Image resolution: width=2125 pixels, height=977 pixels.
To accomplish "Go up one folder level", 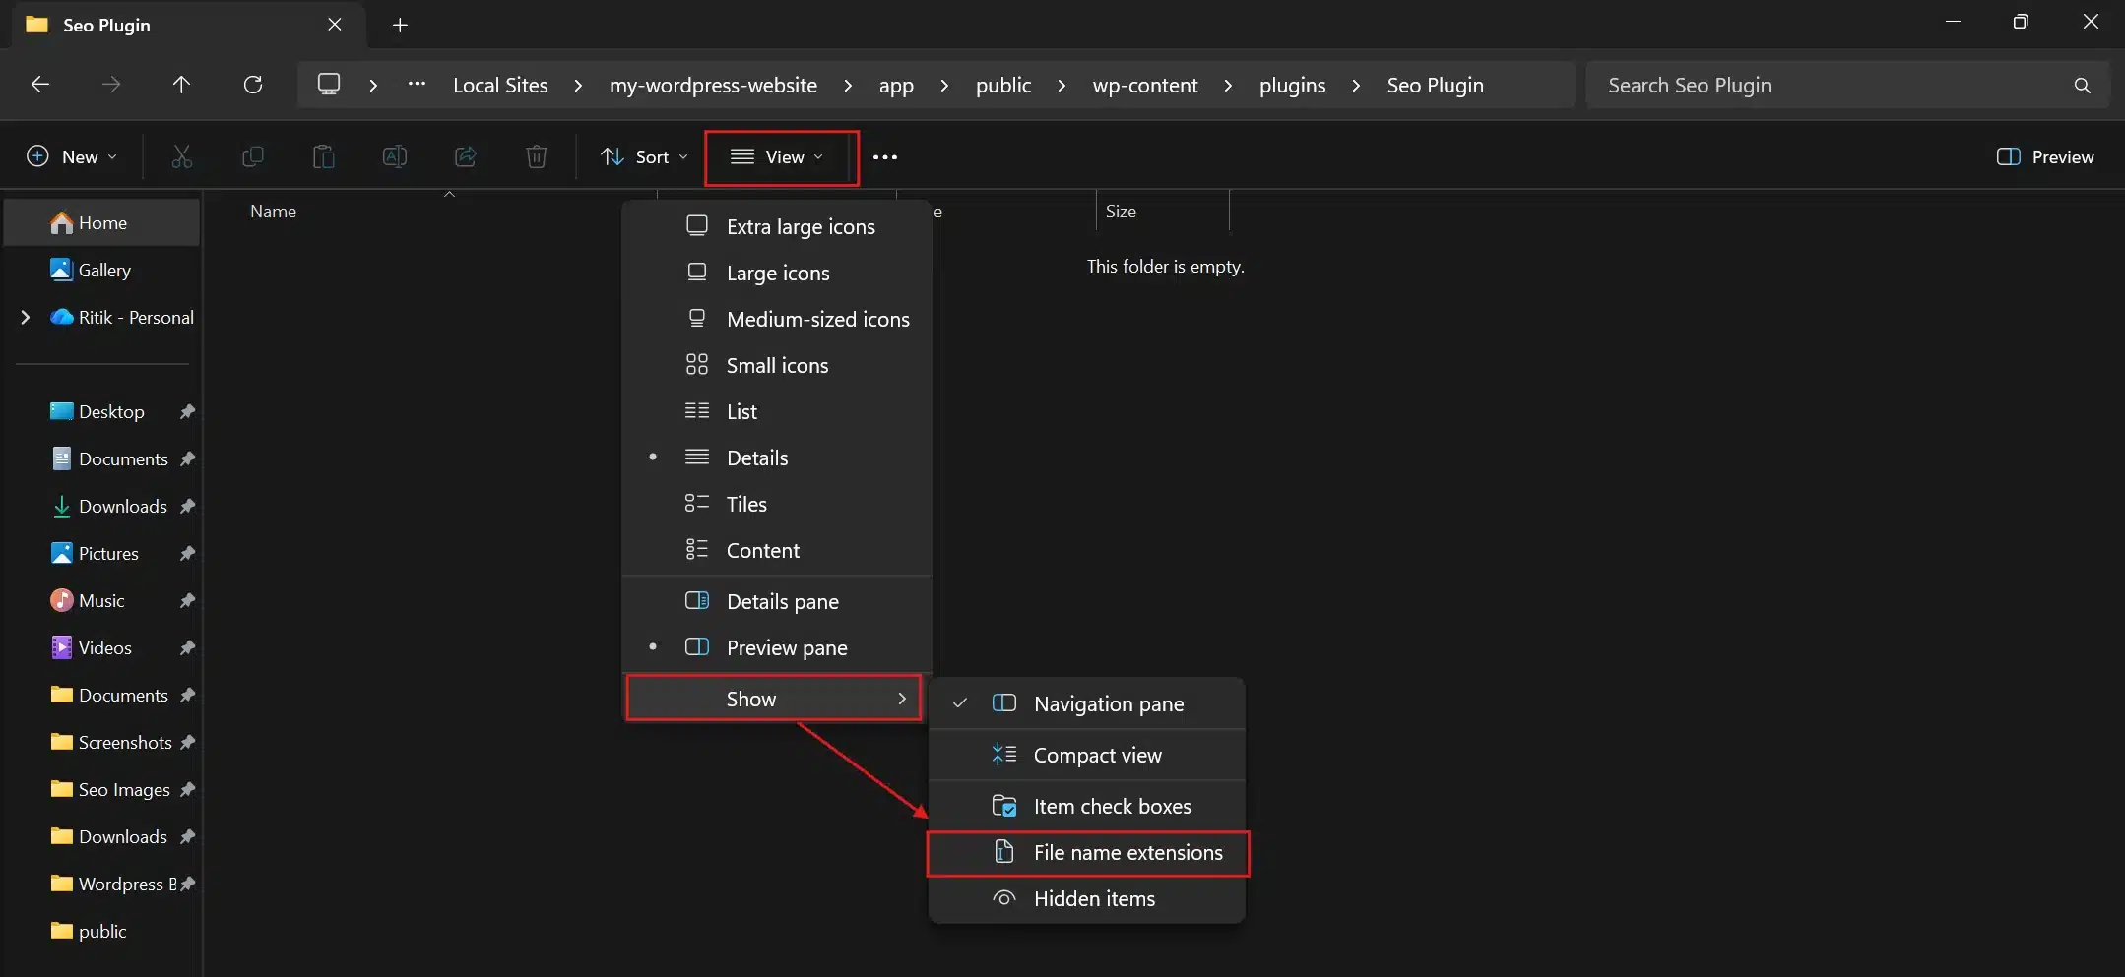I will [x=181, y=85].
